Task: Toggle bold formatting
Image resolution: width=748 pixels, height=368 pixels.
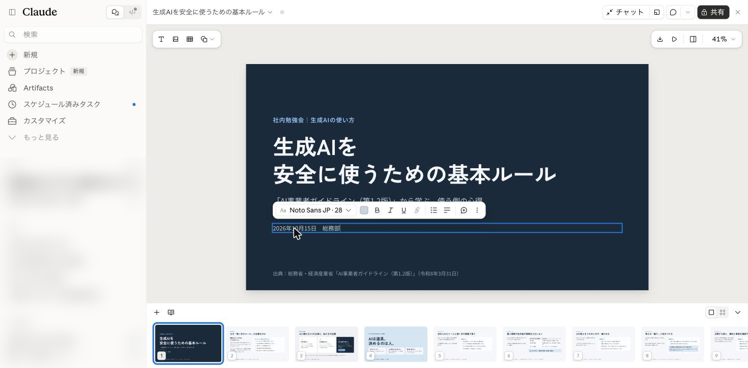Action: [377, 210]
